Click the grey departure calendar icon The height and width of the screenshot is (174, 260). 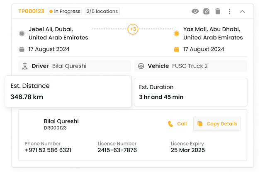tap(22, 49)
